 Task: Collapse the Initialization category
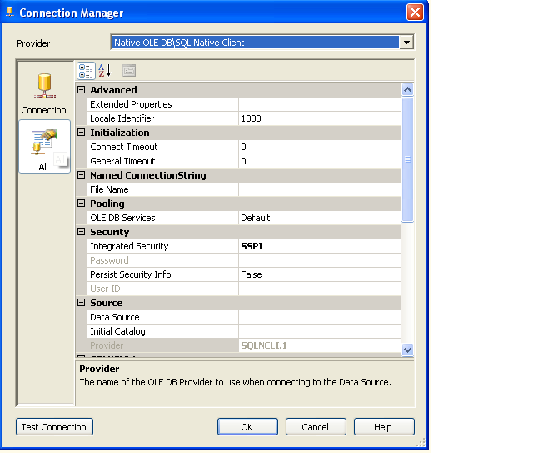pos(81,133)
